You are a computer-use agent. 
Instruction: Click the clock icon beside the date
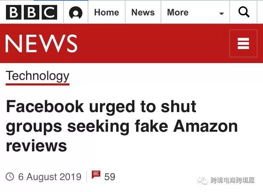pos(10,177)
